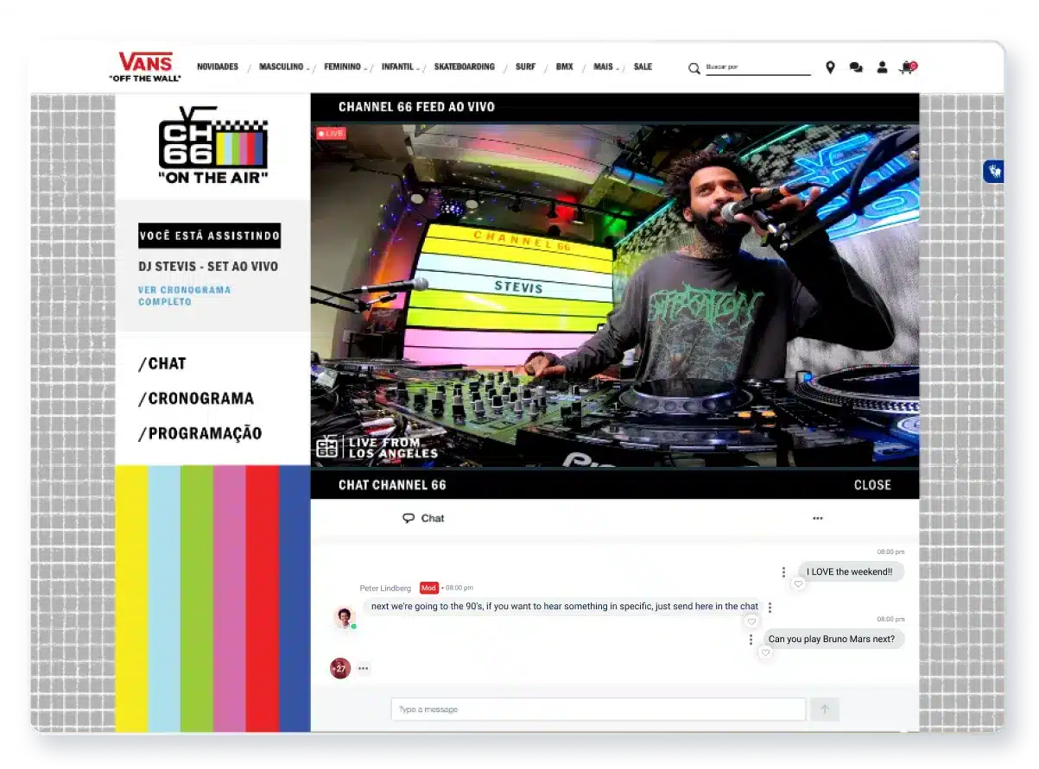1039x769 pixels.
Task: Like the 'Can you play Bruno Mars next?' message
Action: point(765,653)
